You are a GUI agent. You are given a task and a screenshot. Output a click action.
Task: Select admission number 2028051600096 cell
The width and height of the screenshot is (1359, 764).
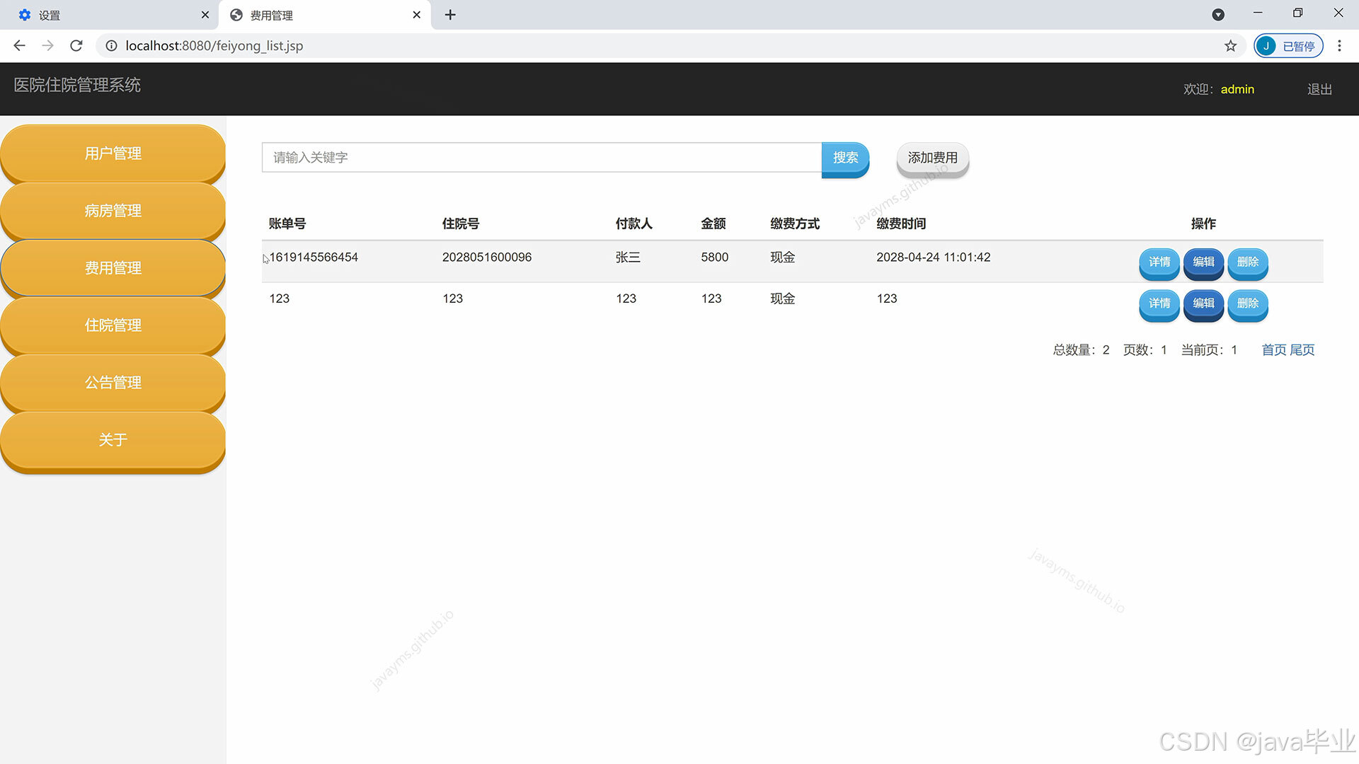point(487,257)
